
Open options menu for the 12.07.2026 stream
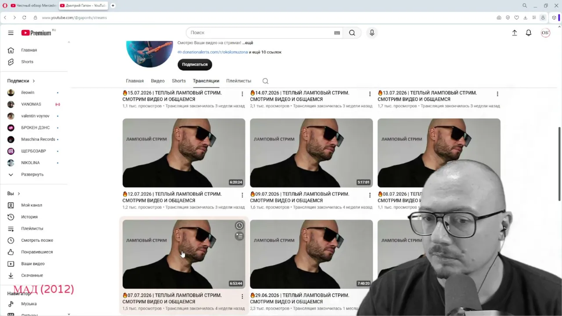click(x=242, y=195)
